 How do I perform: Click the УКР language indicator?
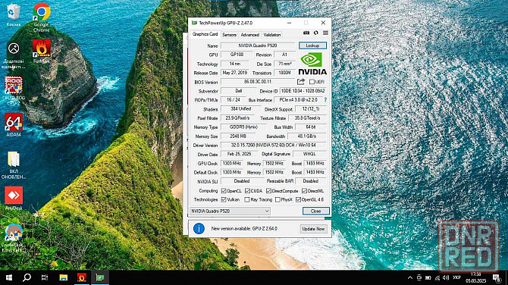(x=456, y=277)
